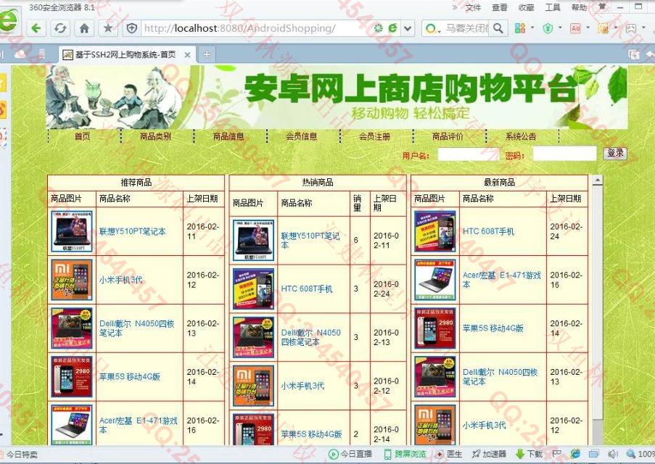Open 会员注册 in site navigation
655x464 pixels.
(375, 136)
